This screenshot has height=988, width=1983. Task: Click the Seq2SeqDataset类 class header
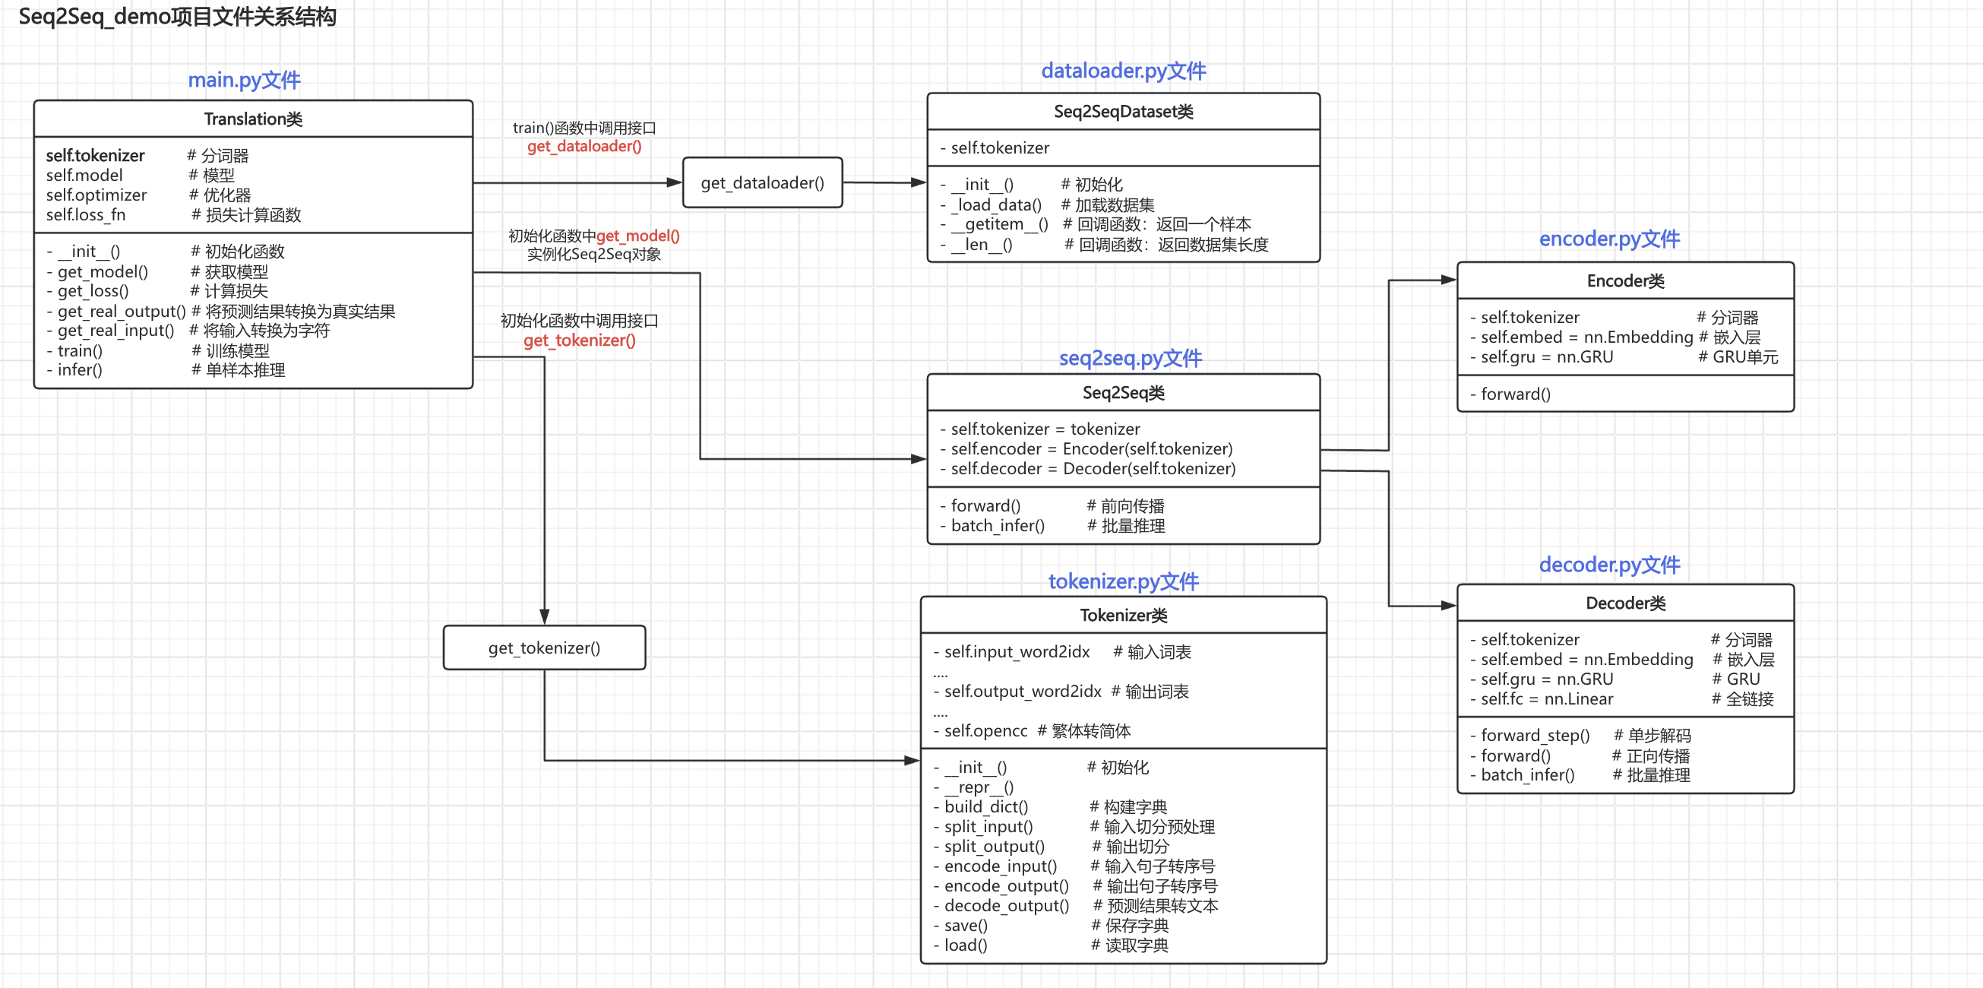(1122, 112)
